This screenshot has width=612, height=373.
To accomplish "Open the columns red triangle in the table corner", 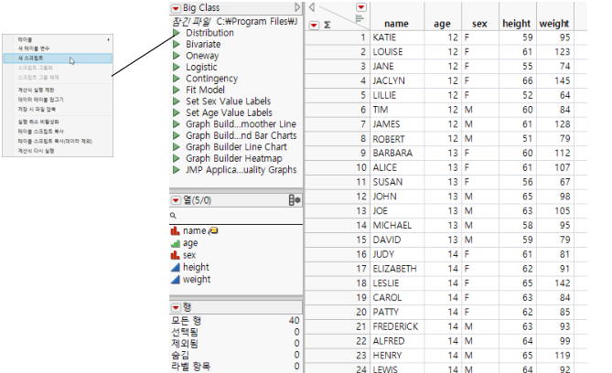I will [361, 7].
